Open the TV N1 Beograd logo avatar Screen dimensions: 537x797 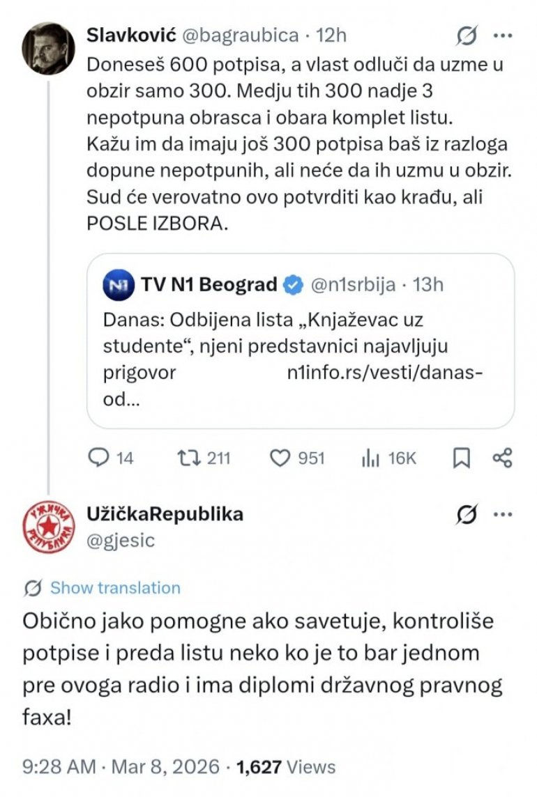pos(115,285)
